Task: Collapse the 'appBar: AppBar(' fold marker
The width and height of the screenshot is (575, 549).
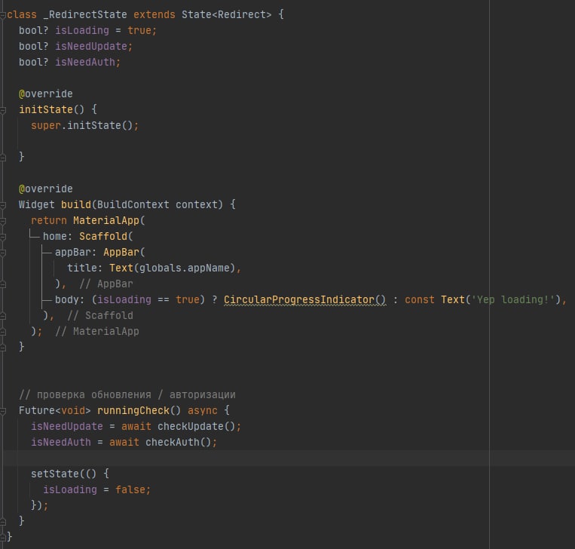Action: pyautogui.click(x=2, y=253)
